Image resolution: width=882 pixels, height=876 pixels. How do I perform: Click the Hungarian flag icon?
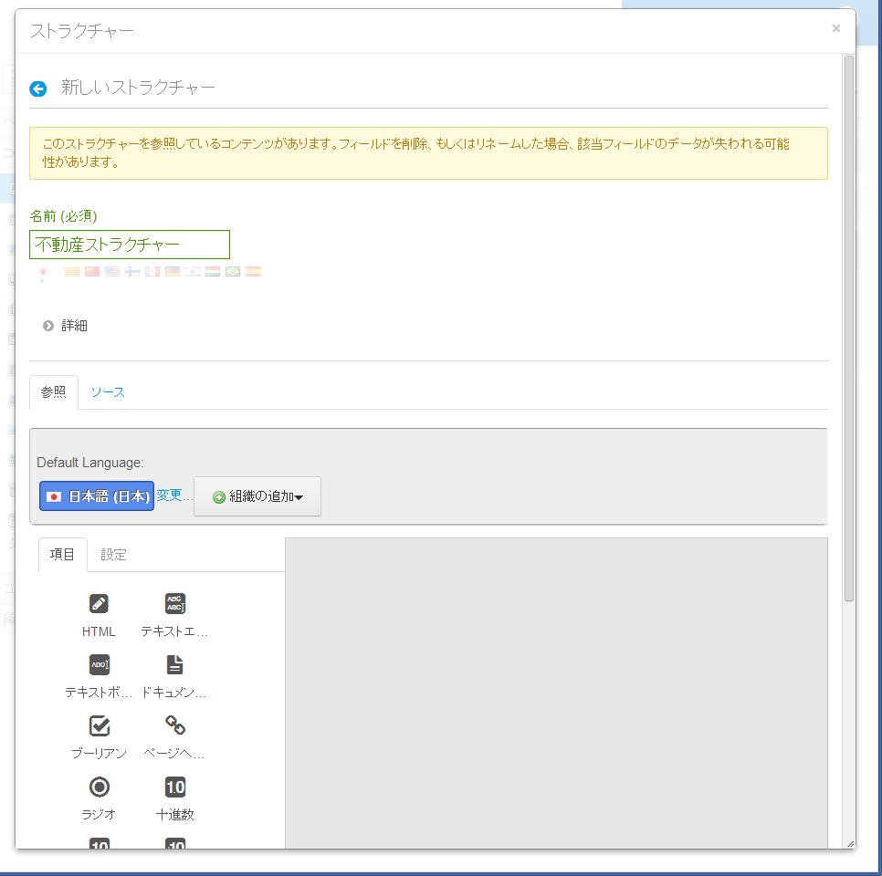coord(213,272)
